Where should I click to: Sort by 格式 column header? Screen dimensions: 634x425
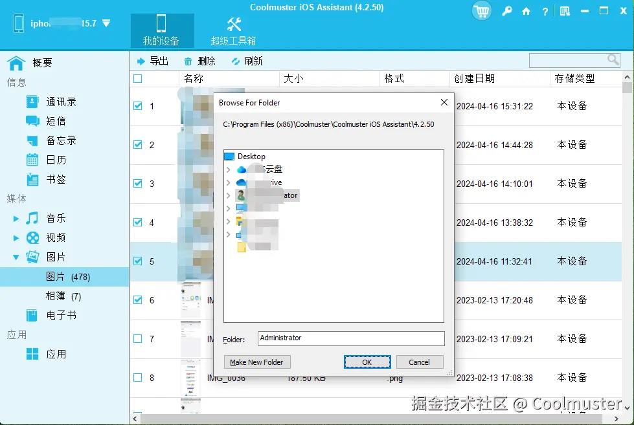pos(414,78)
